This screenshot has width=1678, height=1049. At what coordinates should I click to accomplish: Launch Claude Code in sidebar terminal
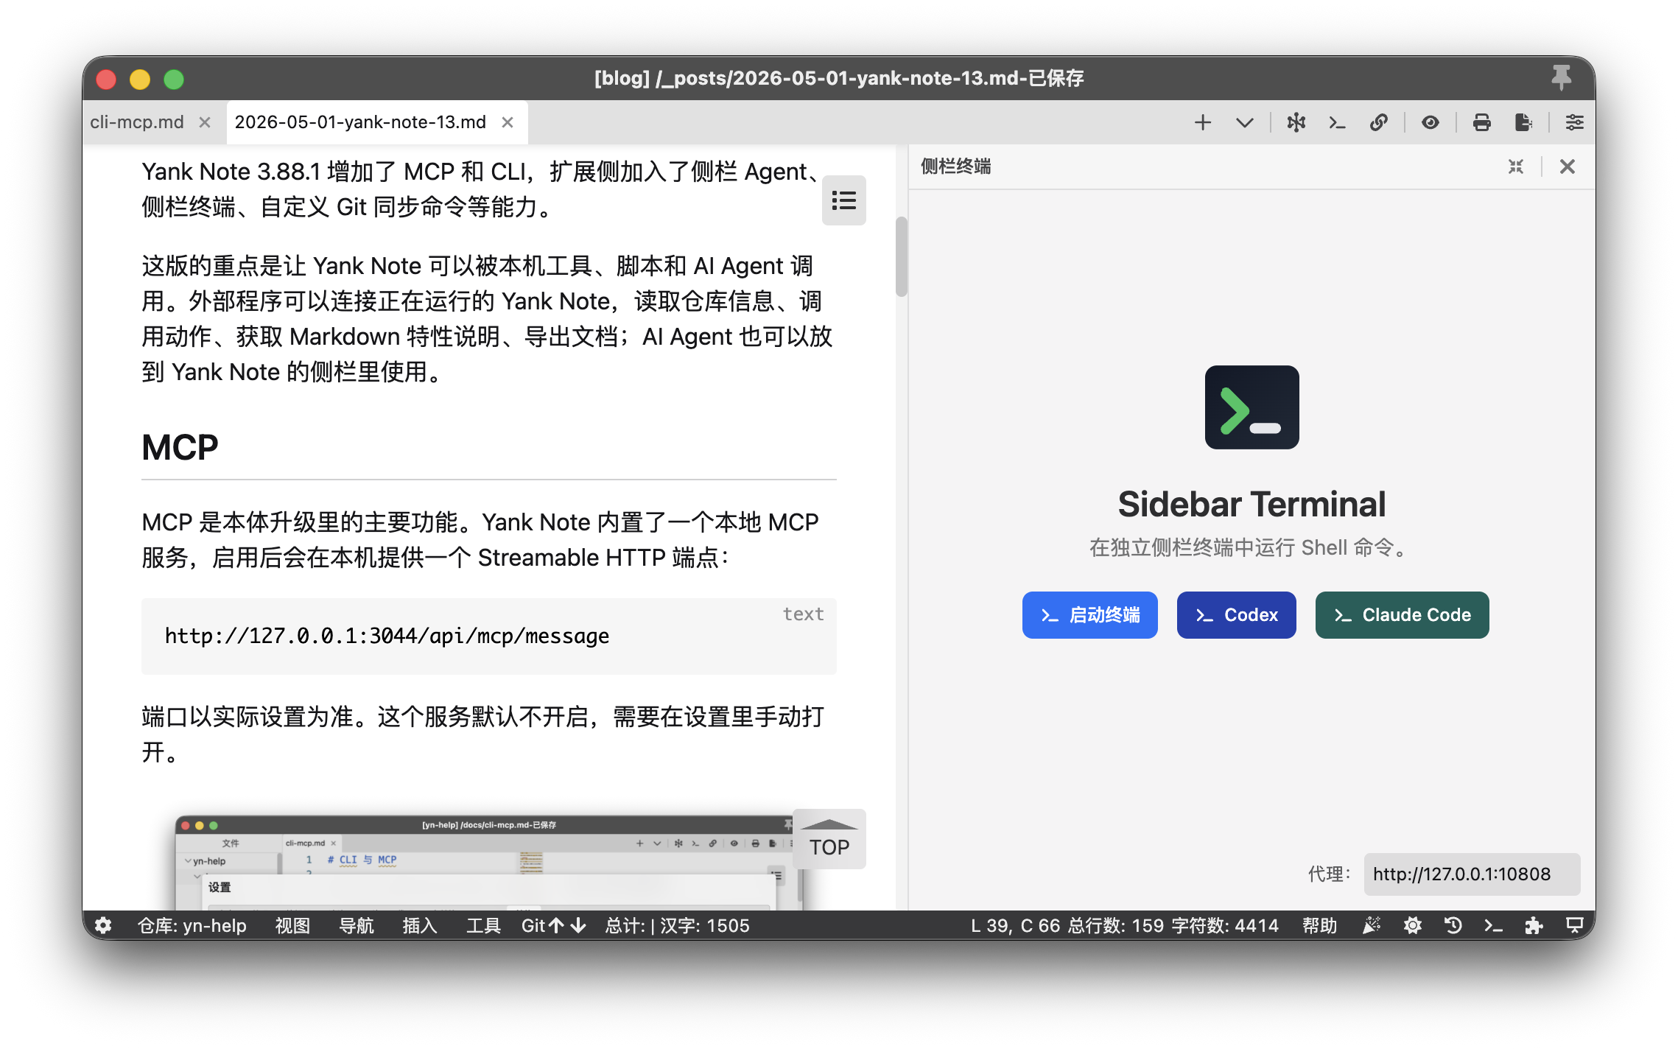pyautogui.click(x=1402, y=615)
